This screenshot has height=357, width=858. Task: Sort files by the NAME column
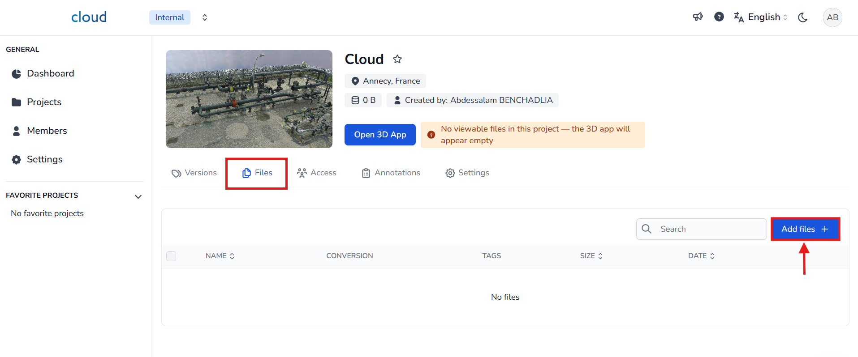point(220,256)
